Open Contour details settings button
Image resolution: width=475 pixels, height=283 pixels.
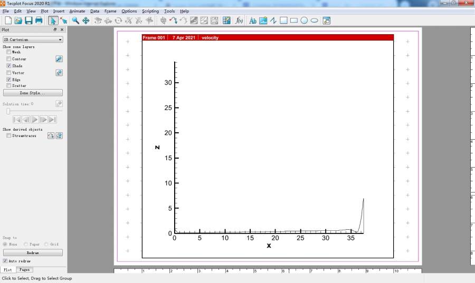pos(59,59)
